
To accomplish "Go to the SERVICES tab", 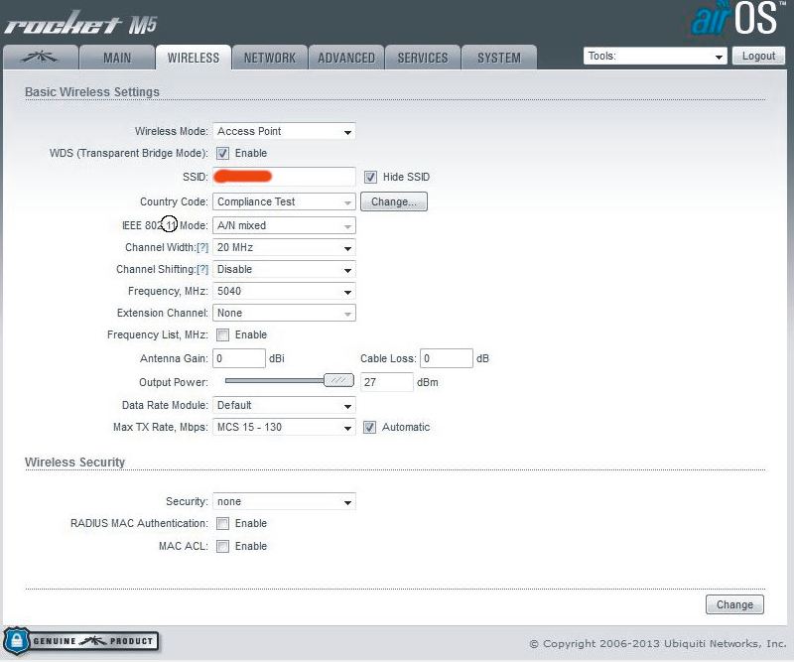I will (423, 58).
